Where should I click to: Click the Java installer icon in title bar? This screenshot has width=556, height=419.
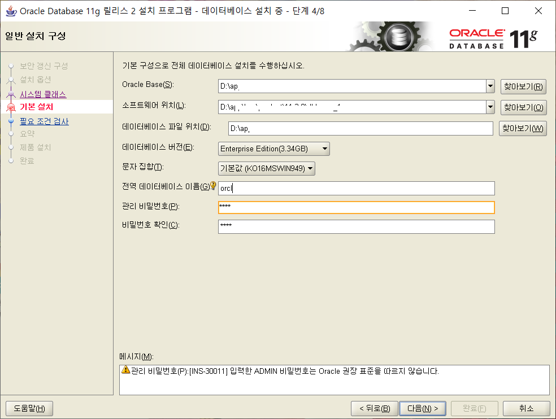11,11
